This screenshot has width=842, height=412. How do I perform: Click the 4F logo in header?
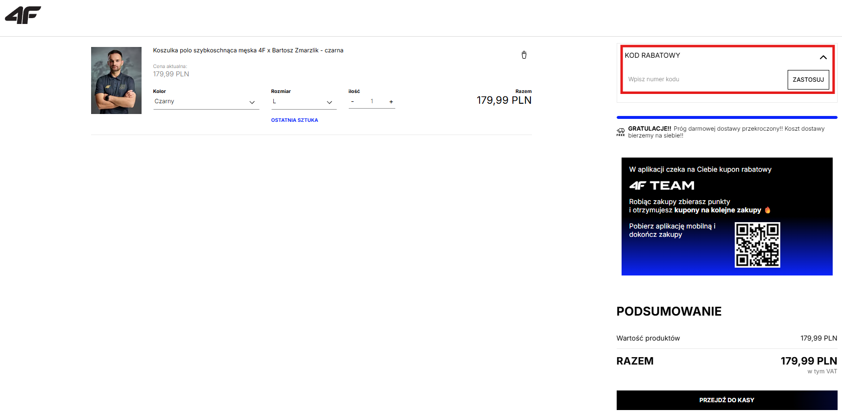point(23,15)
